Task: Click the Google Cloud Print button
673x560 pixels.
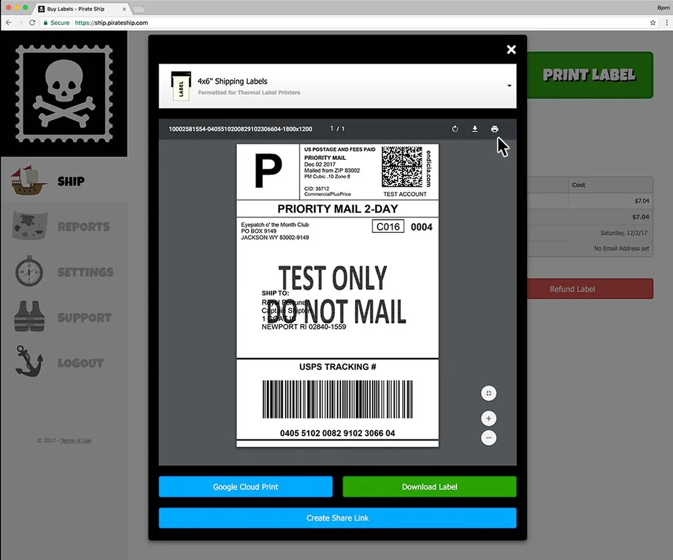Action: pos(246,487)
